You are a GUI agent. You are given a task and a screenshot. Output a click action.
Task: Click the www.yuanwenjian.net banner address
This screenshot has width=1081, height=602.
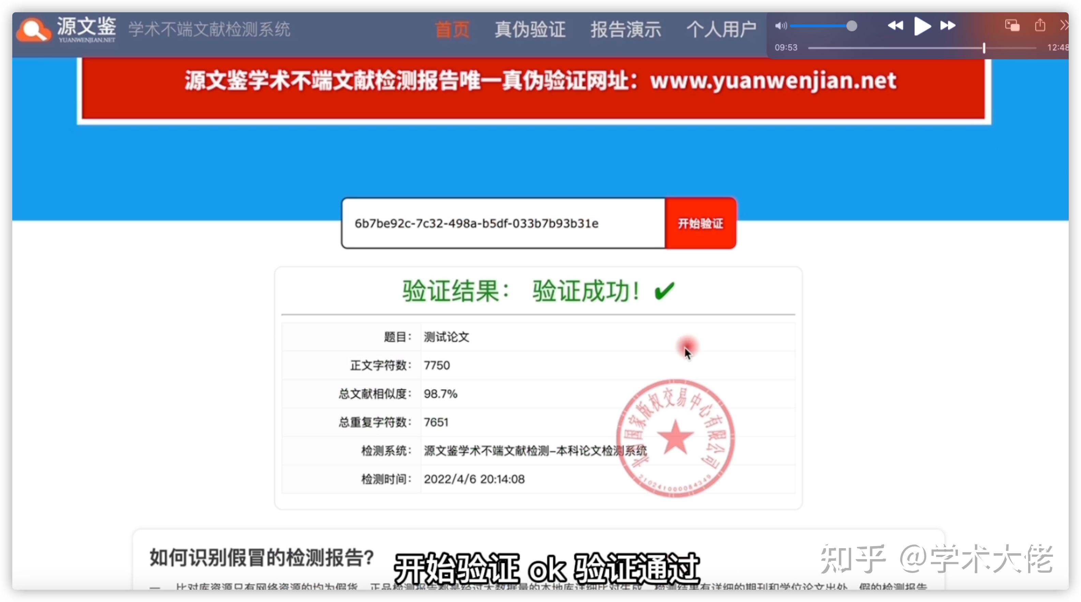tap(773, 81)
